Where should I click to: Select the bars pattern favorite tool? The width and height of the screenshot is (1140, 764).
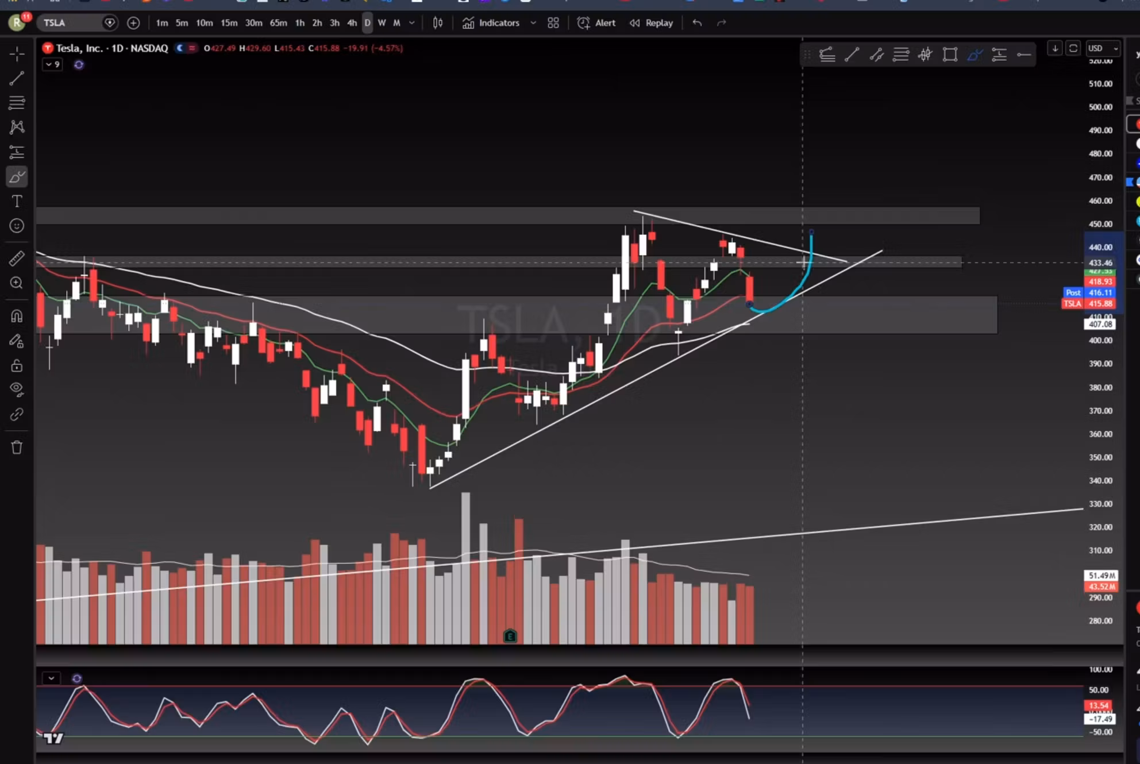tap(925, 55)
